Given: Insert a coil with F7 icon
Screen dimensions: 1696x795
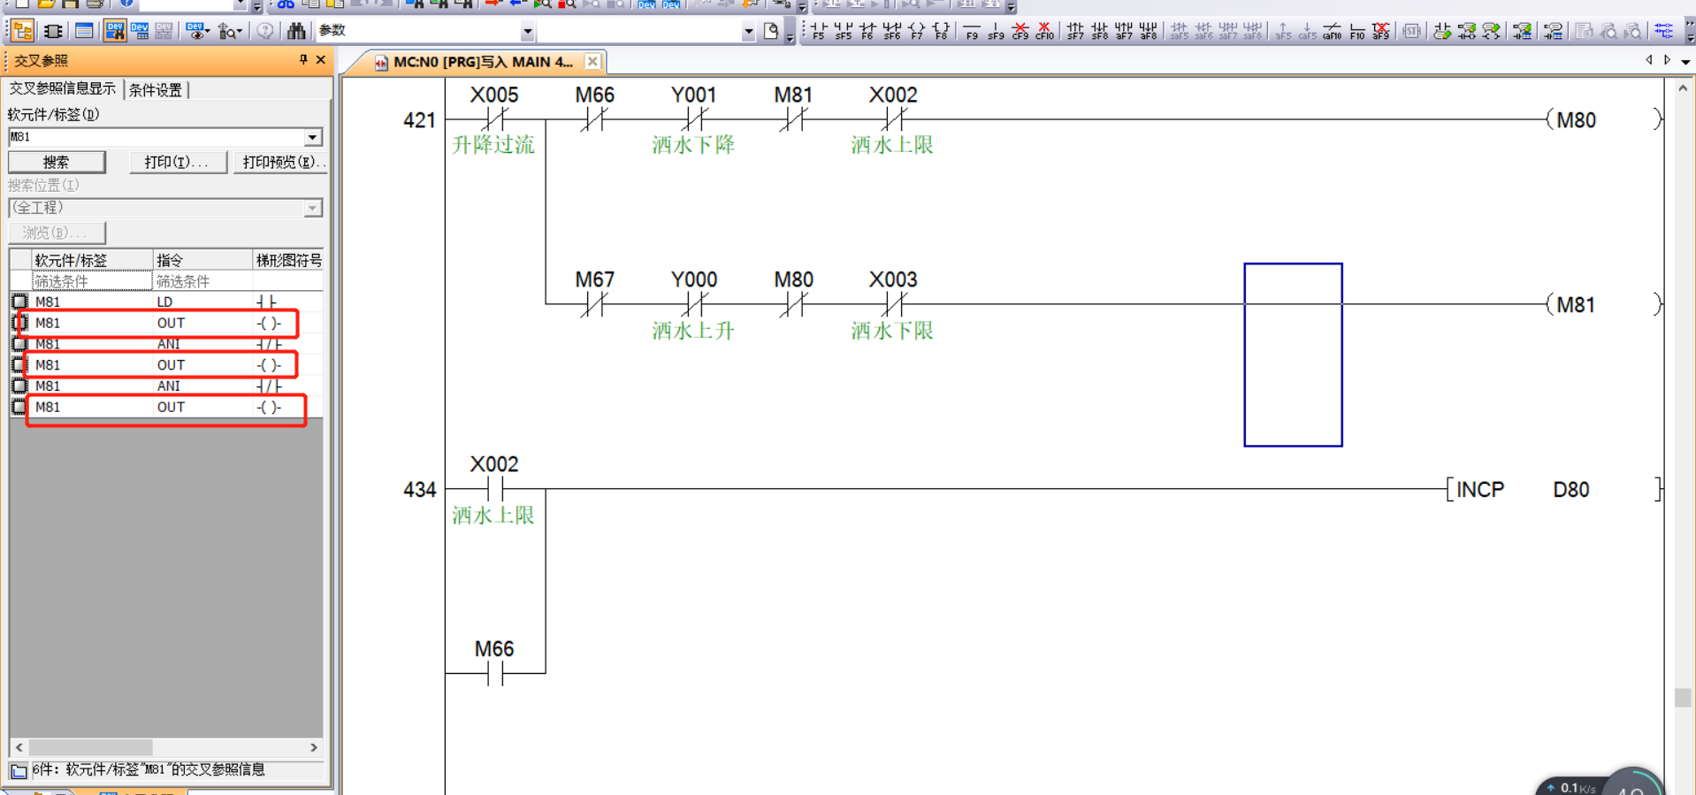Looking at the screenshot, I should click(917, 32).
